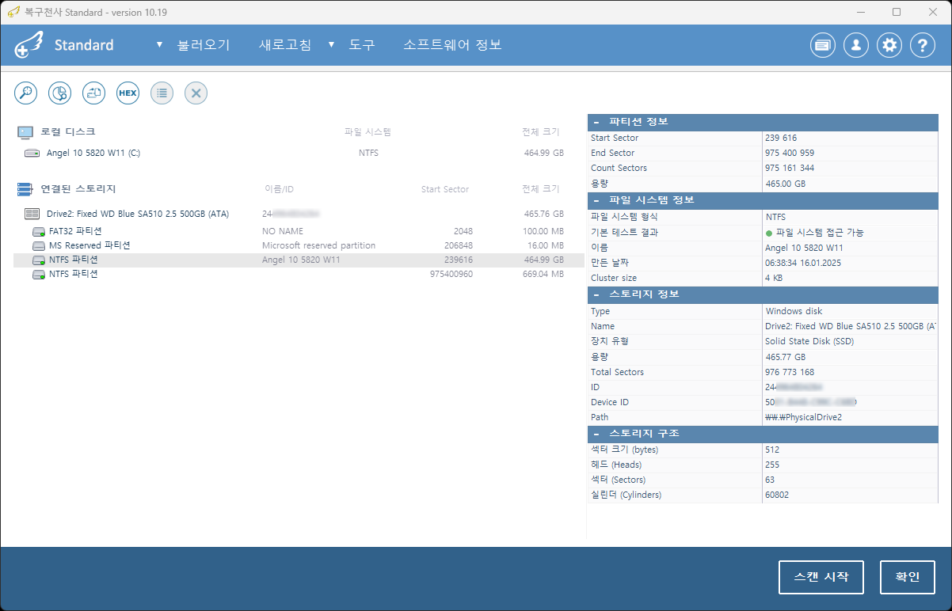Select the NTFS partition starting at sector 975400960
Viewport: 952px width, 611px height.
(299, 274)
